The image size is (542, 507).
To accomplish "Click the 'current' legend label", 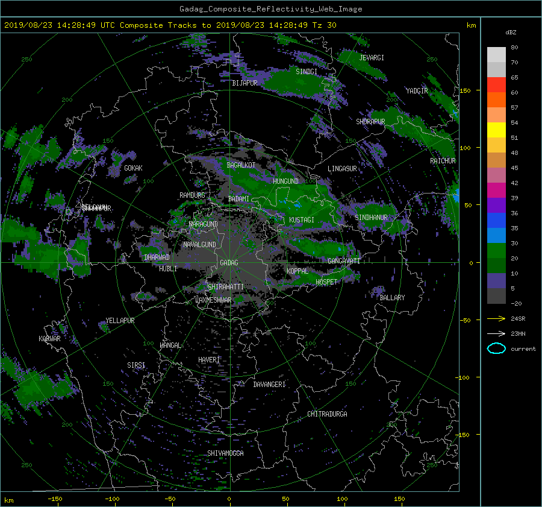I will pos(523,349).
